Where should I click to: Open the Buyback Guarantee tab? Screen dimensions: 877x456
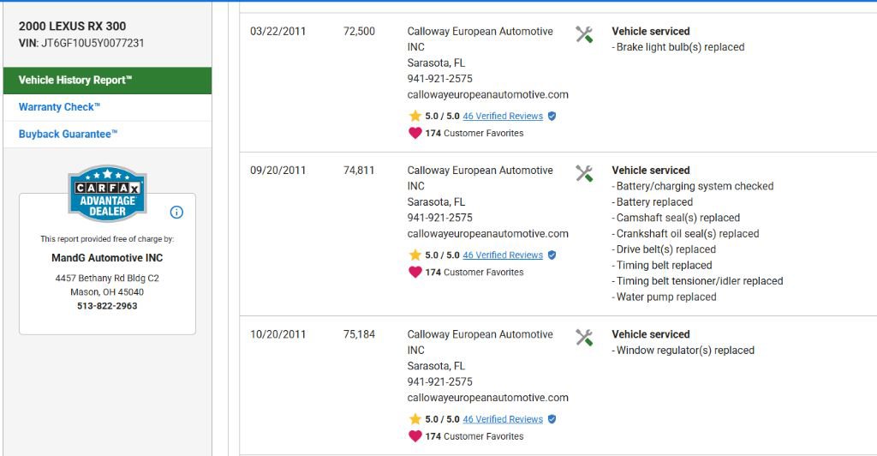pyautogui.click(x=69, y=135)
